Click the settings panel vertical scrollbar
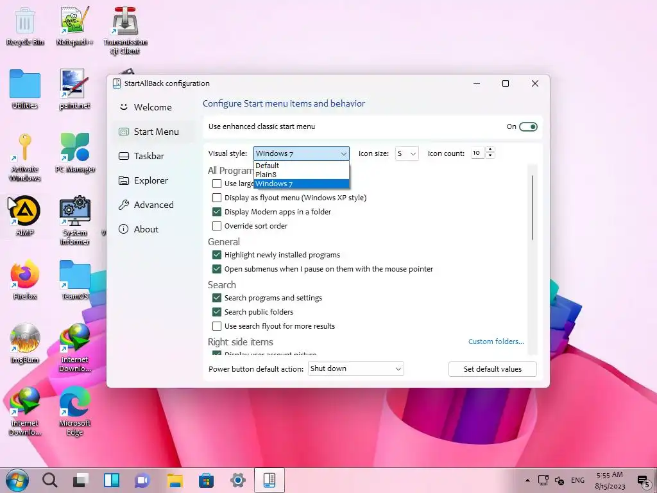657x493 pixels. tap(532, 207)
